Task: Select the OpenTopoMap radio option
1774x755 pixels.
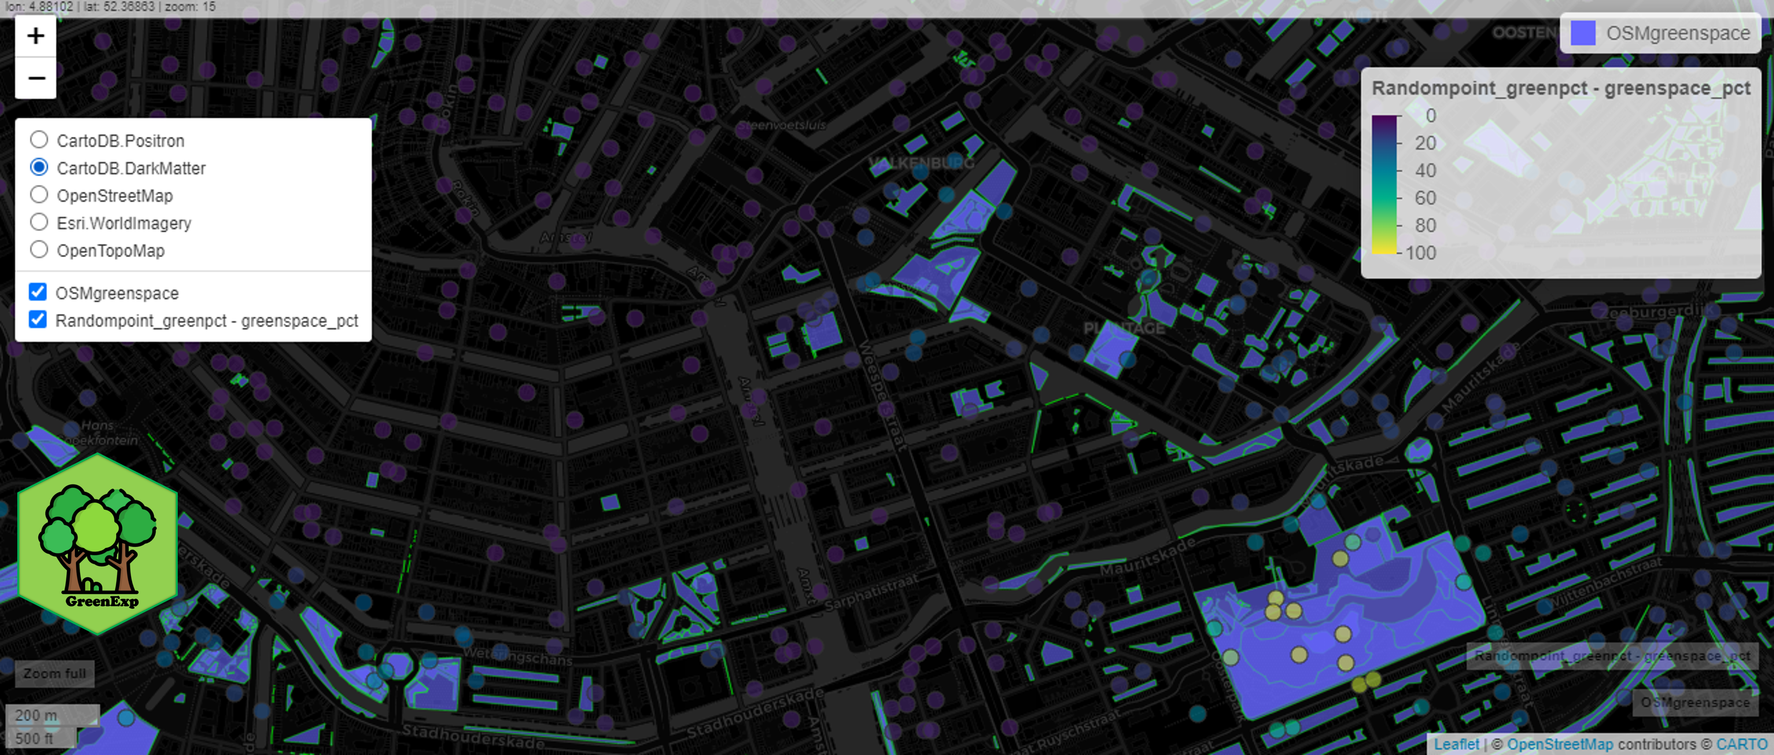Action: [39, 250]
